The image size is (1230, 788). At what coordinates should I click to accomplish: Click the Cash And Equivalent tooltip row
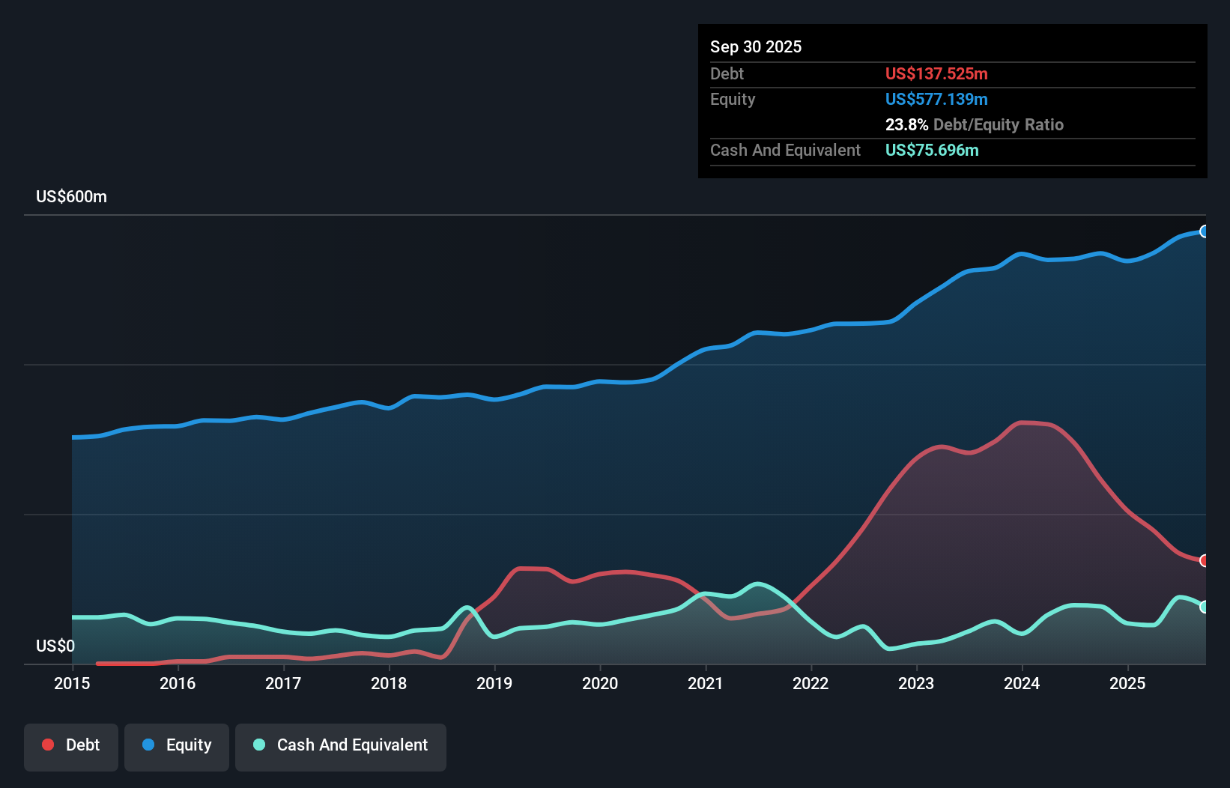coord(785,150)
